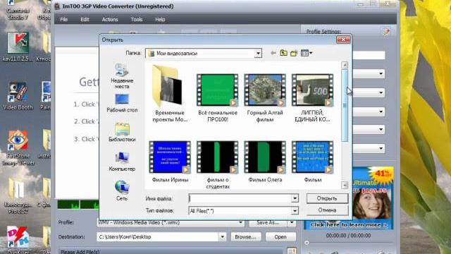This screenshot has height=254, width=451.
Task: Click the file list scrollbar thumb
Action: click(x=345, y=105)
